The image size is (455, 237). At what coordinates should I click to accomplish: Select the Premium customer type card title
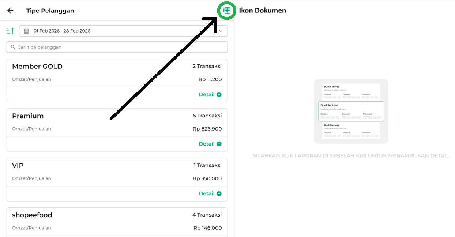click(28, 116)
